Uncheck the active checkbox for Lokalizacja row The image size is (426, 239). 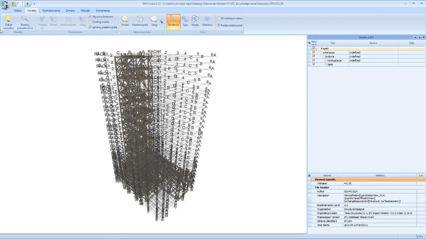[314, 52]
